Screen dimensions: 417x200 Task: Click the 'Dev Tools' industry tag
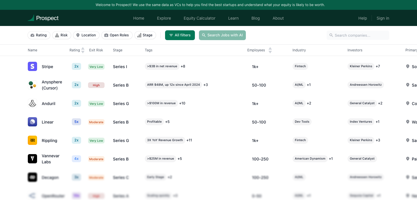tap(302, 122)
